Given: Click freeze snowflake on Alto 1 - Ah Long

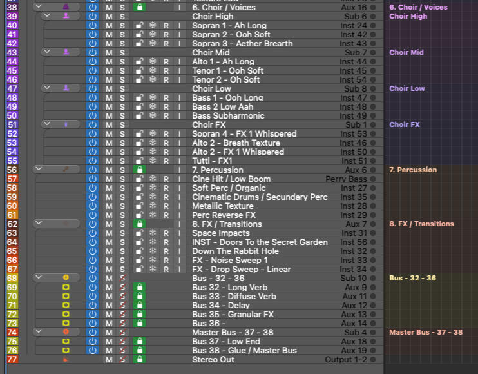Looking at the screenshot, I should (153, 62).
